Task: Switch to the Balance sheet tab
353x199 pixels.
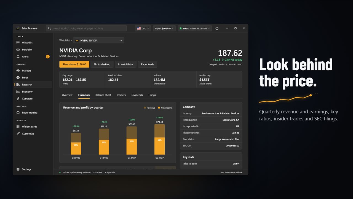Action: 103,95
